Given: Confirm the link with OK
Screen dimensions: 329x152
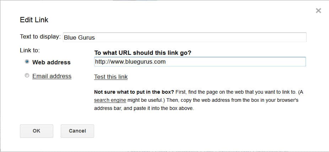Looking at the screenshot, I should [x=37, y=131].
